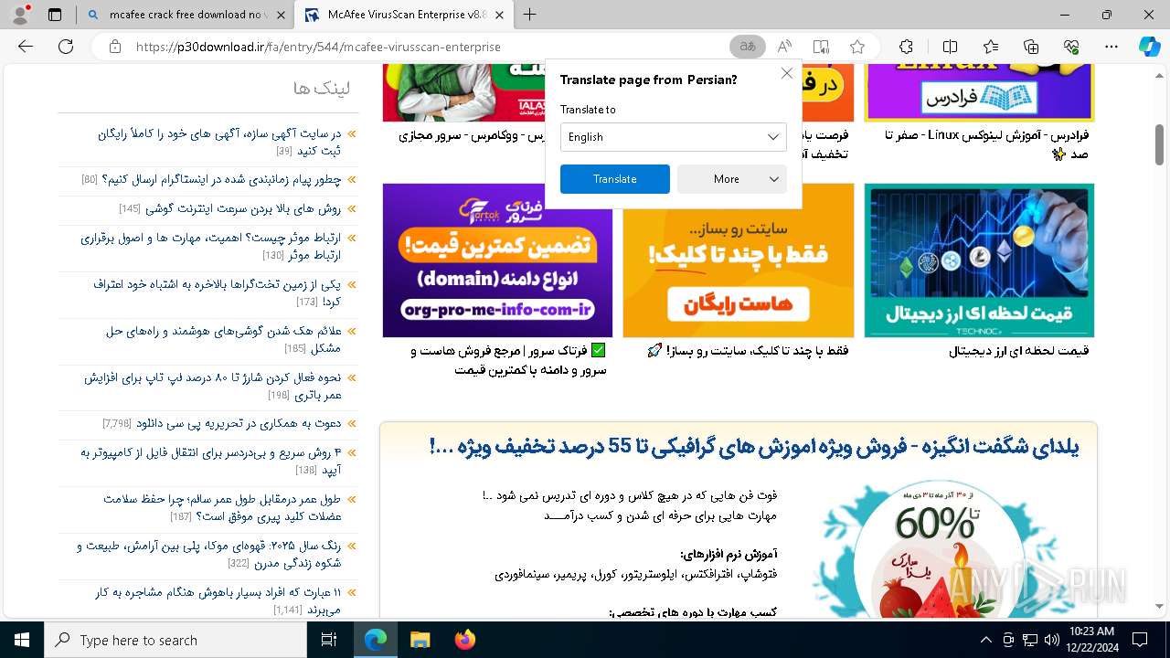Open 2025 color of the year link [322]
Viewport: 1170px width, 658px height.
[208, 554]
